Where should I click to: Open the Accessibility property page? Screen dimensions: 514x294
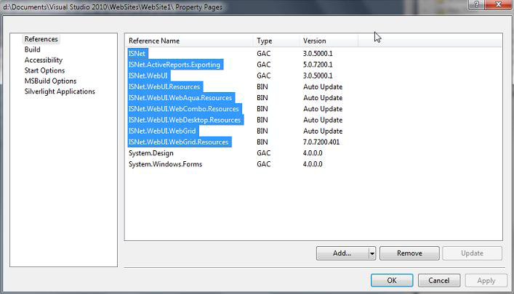(44, 60)
